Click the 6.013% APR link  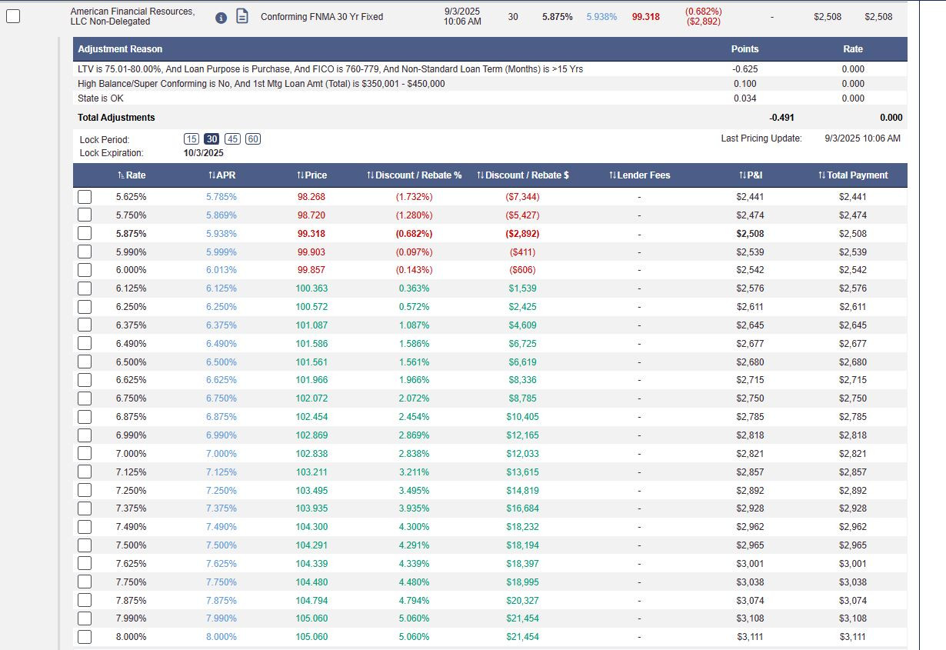pos(222,270)
